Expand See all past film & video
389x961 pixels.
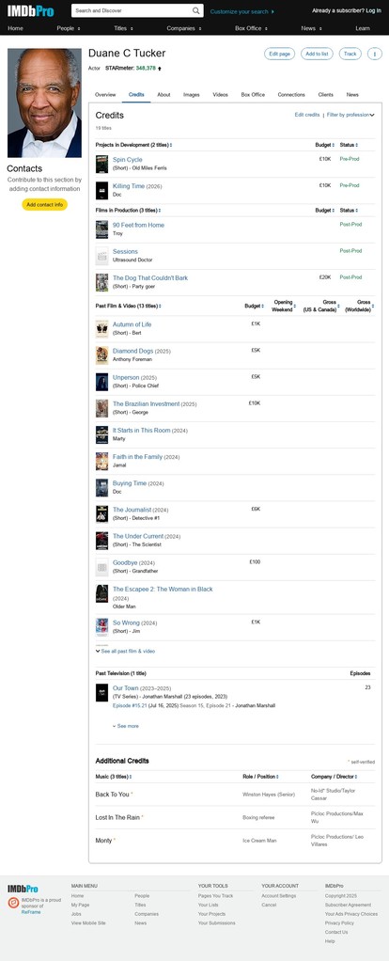126,652
